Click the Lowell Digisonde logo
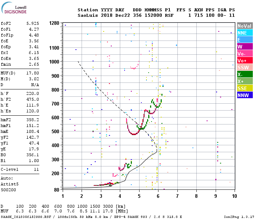The height and width of the screenshot is (219, 255). (x=14, y=8)
